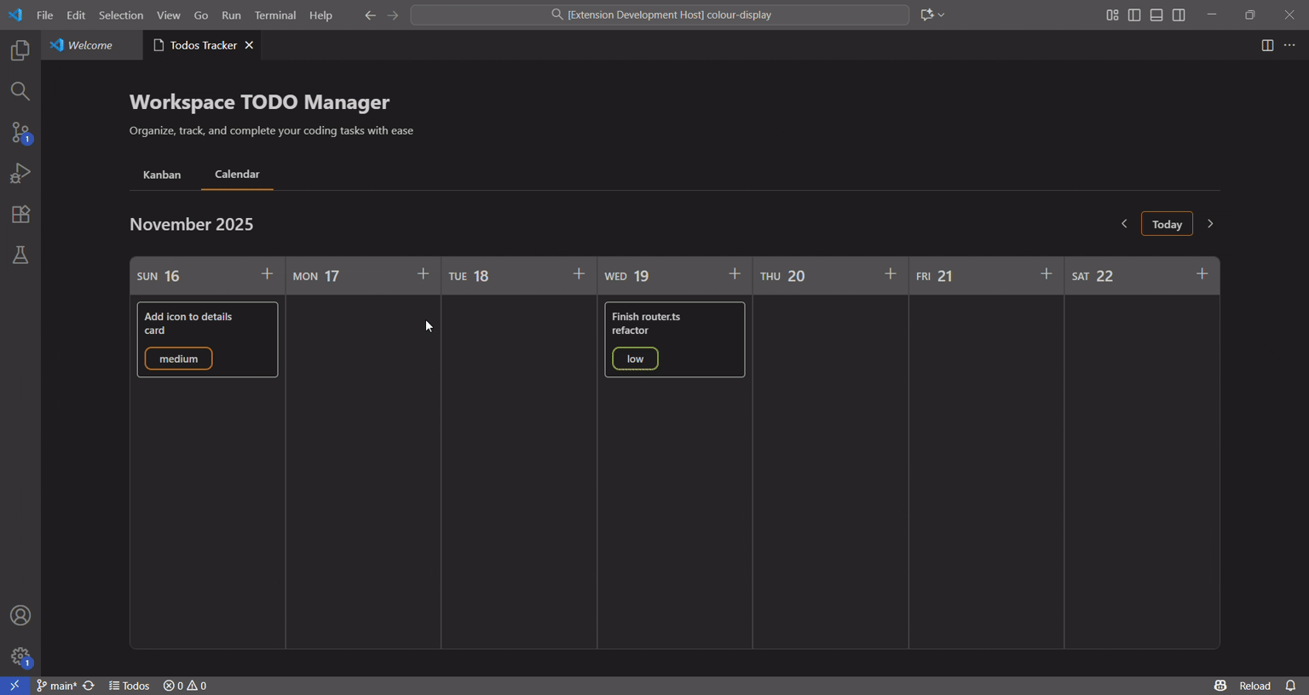Open the Explorer view in the activity bar

[x=20, y=49]
